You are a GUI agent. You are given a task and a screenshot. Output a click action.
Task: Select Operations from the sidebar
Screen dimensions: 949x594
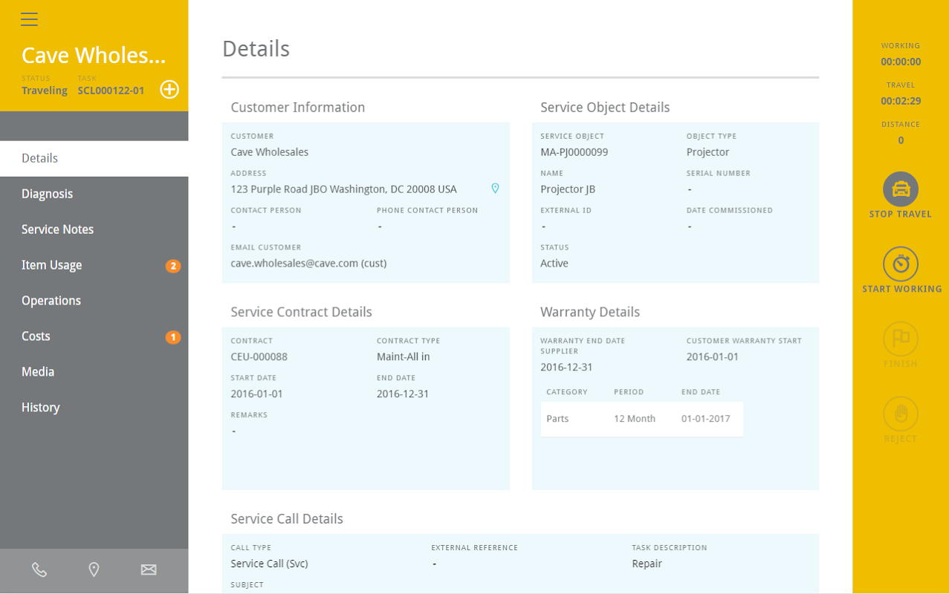click(51, 301)
